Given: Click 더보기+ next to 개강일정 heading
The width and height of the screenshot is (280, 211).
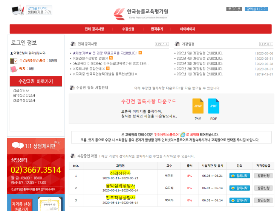Looking at the screenshot, I should [266, 44].
